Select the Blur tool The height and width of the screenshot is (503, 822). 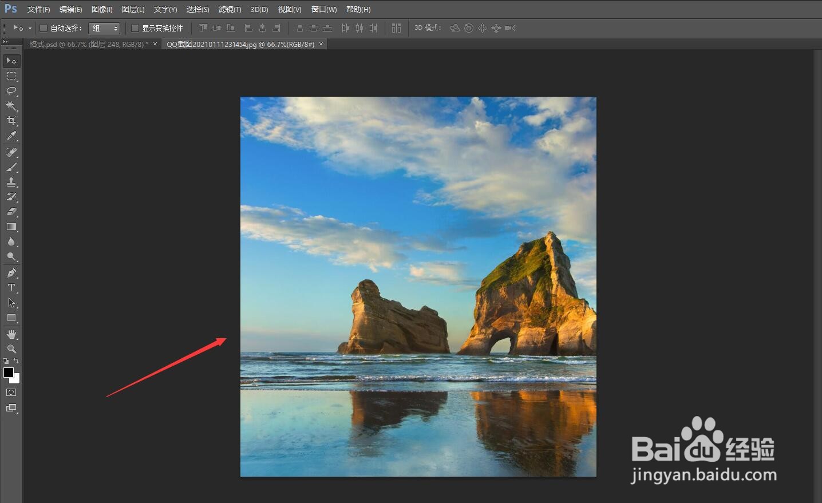(11, 241)
